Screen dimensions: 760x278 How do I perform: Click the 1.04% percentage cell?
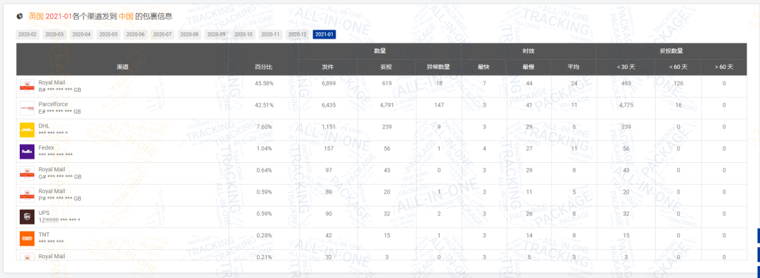264,149
